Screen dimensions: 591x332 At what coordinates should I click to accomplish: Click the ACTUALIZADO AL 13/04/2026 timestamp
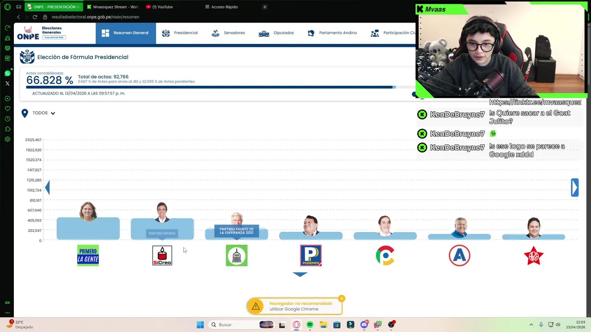pyautogui.click(x=78, y=93)
